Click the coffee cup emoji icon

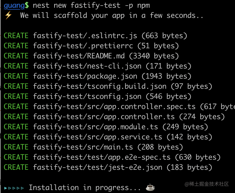pyautogui.click(x=150, y=187)
